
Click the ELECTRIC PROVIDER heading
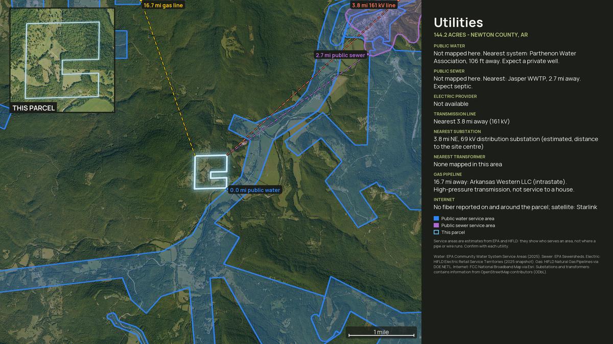click(x=455, y=96)
